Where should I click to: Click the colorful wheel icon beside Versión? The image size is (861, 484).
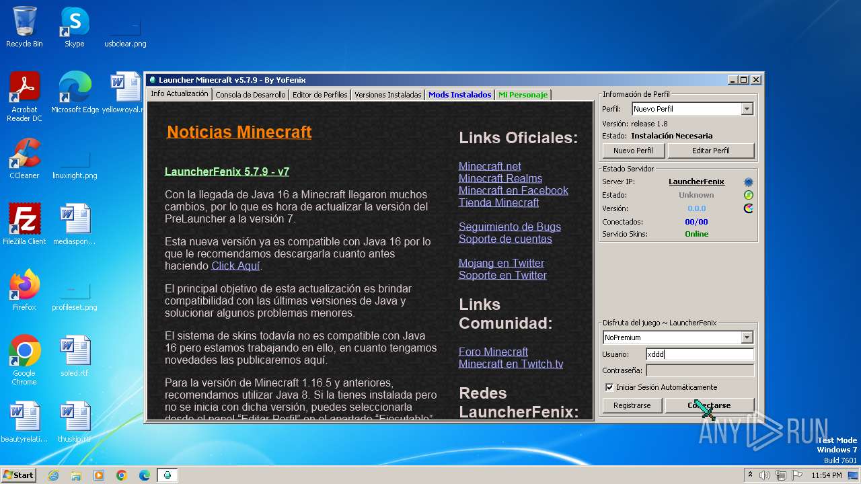tap(748, 208)
